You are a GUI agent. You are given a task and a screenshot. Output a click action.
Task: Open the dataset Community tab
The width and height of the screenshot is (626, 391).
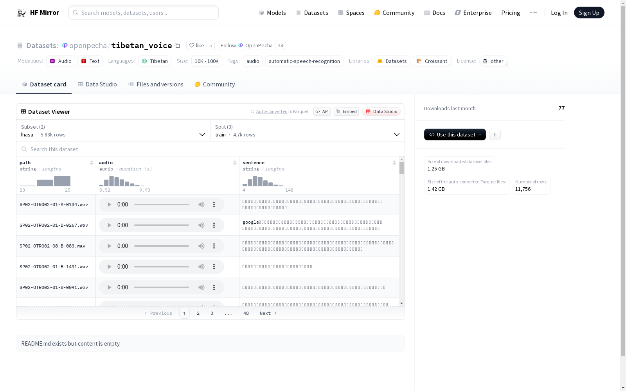[x=215, y=84]
